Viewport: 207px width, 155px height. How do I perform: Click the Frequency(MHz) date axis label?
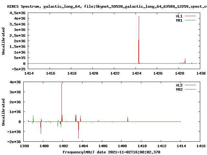tap(112, 152)
